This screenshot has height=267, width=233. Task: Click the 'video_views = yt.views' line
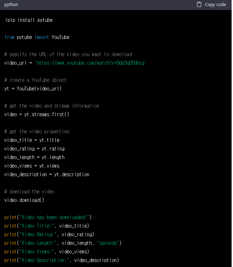click(x=32, y=166)
